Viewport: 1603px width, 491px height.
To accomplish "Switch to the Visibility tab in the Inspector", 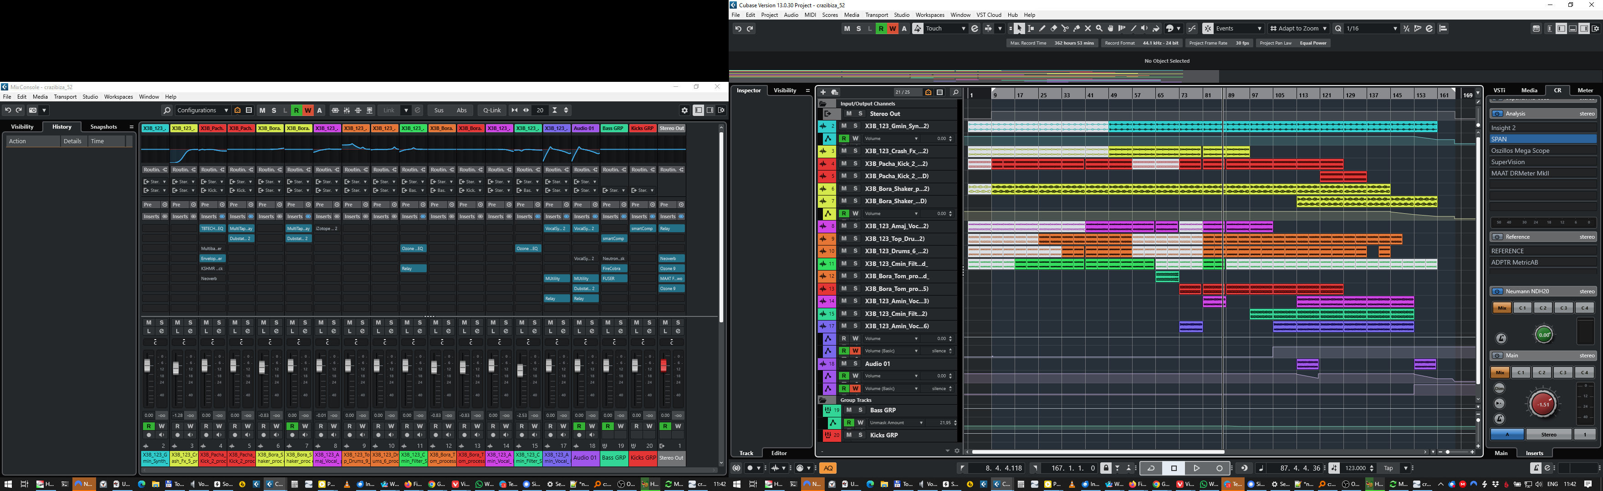I will click(x=785, y=90).
